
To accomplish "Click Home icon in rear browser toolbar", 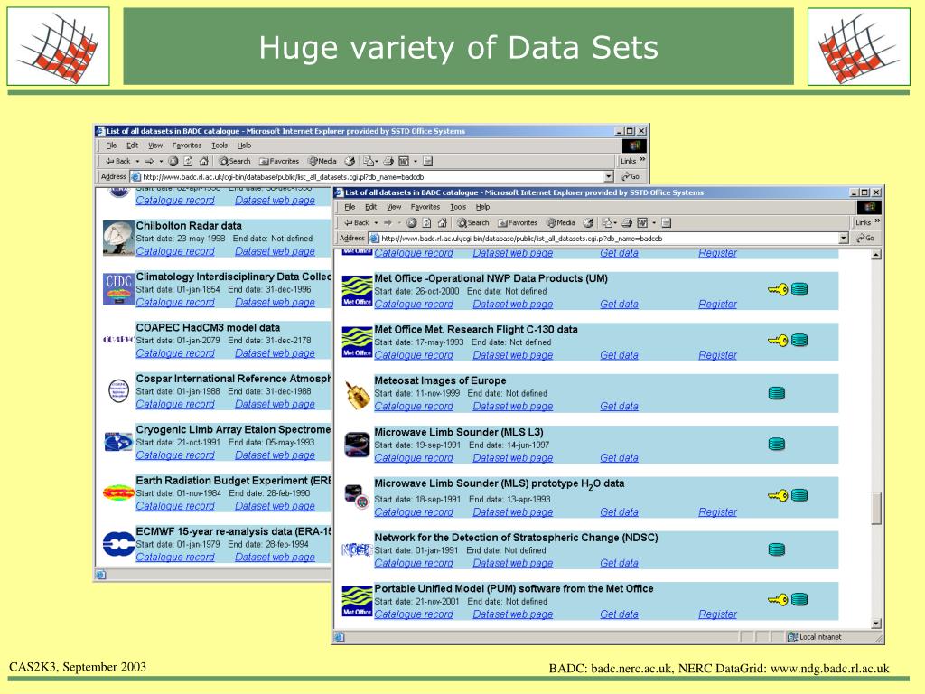I will tap(203, 161).
